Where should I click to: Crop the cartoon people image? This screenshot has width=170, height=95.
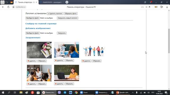tap(97, 61)
